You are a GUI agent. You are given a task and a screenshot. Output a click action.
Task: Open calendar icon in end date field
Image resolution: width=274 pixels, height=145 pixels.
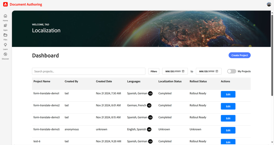(x=217, y=71)
